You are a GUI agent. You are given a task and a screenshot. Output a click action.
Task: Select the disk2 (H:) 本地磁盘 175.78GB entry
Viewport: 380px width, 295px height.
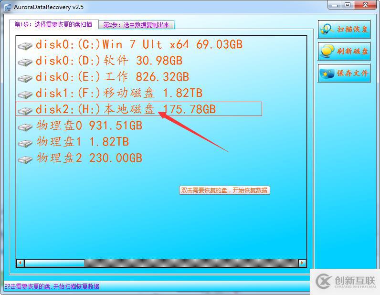point(126,109)
